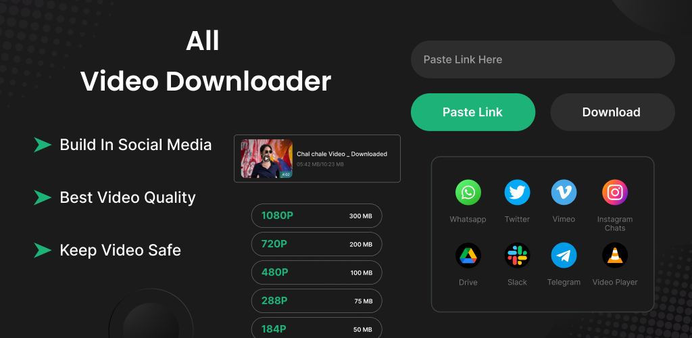Open the Google Drive icon
This screenshot has height=338, width=692.
coord(468,256)
